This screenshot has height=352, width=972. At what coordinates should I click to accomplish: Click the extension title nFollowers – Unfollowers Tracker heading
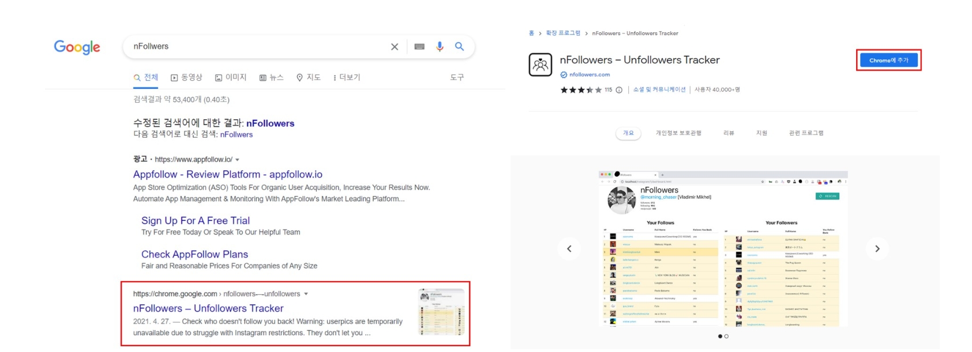[x=640, y=60]
